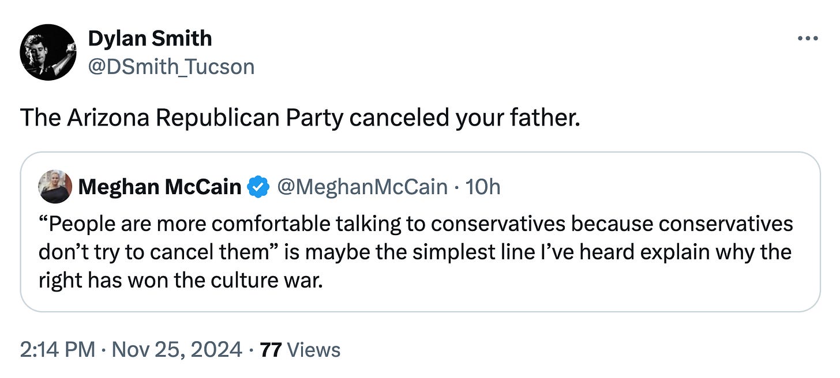The image size is (840, 378).
Task: Click the words "canceled your father" in the tweet
Action: tap(464, 118)
